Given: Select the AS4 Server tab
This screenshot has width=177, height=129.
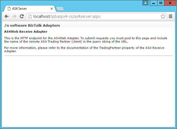Looking at the screenshot, I should pyautogui.click(x=30, y=9).
